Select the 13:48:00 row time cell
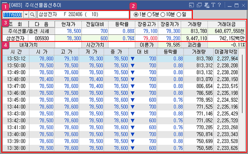The image size is (248, 154). pos(16,79)
